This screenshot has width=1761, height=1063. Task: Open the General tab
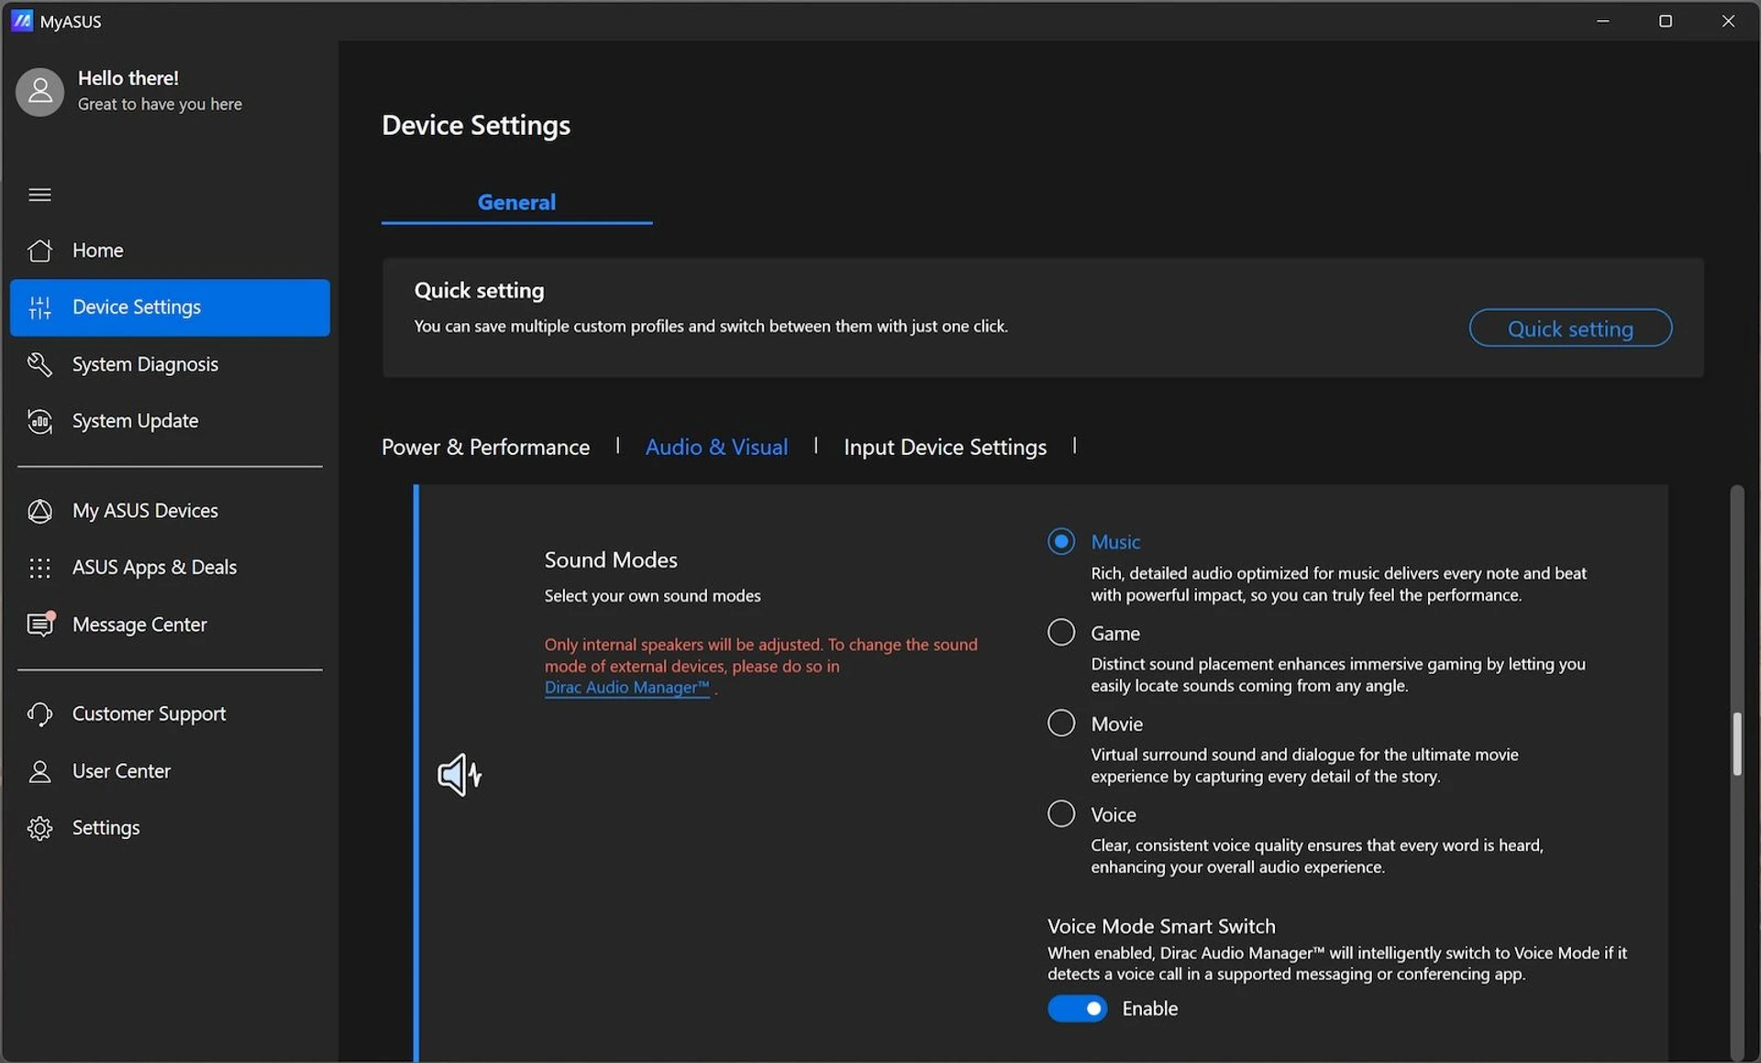(516, 202)
